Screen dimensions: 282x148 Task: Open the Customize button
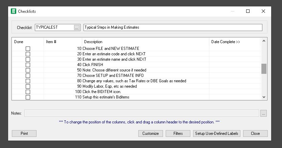pos(150,134)
